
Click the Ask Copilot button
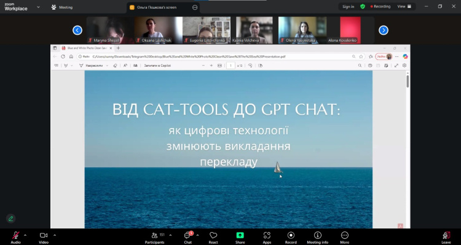tap(157, 66)
